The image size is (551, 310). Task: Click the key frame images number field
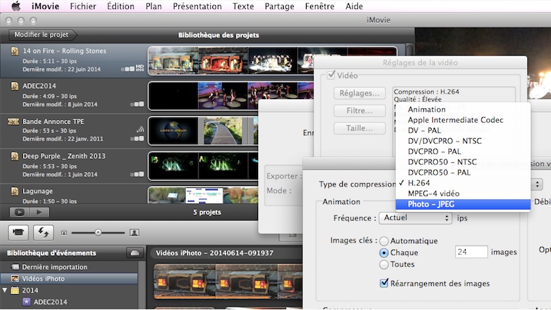coord(471,252)
